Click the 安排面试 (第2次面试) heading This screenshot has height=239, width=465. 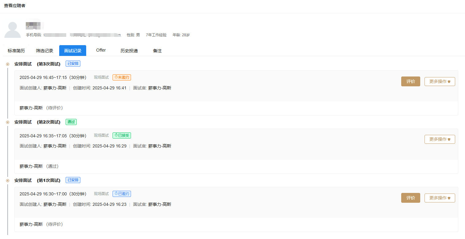(x=37, y=122)
